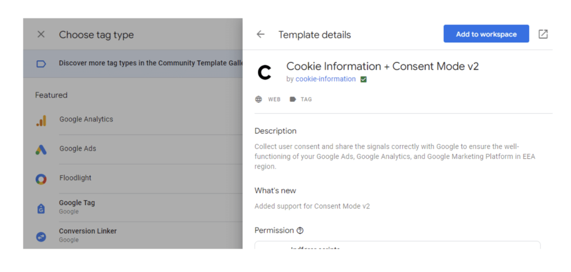
Task: Click the Google Tag icon
Action: [41, 208]
